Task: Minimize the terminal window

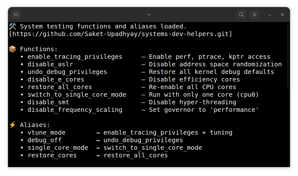Action: pyautogui.click(x=270, y=15)
